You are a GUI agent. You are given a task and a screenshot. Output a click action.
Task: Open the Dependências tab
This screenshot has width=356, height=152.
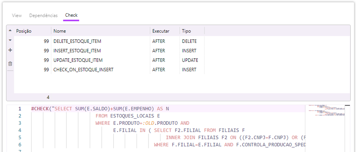click(43, 16)
